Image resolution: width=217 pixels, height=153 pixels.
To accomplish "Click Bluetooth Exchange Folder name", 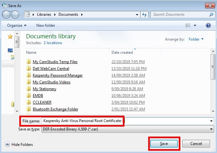I will (x=56, y=109).
